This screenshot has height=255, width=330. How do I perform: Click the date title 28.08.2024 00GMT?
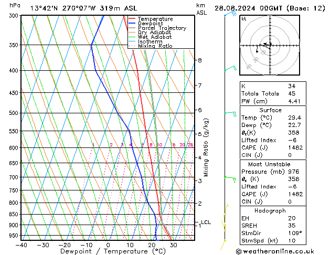(270, 8)
